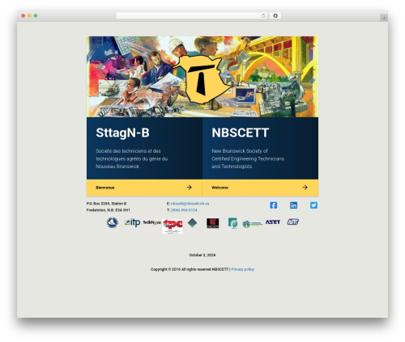The width and height of the screenshot is (405, 342).
Task: Click the arrow beside Welcome
Action: 305,188
